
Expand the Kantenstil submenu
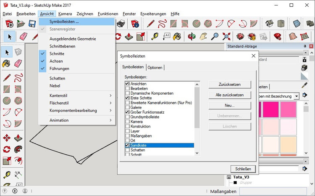click(77, 95)
